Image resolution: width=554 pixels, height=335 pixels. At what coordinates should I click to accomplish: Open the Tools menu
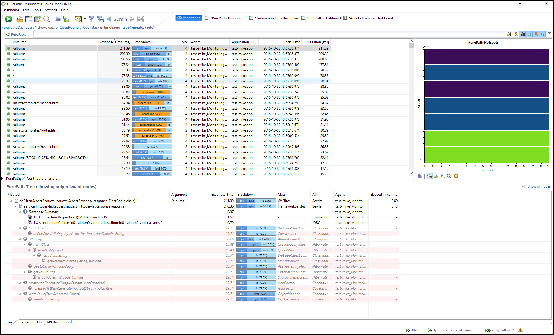[37, 10]
